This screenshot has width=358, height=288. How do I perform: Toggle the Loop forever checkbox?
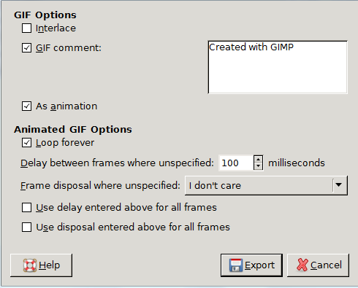point(26,143)
